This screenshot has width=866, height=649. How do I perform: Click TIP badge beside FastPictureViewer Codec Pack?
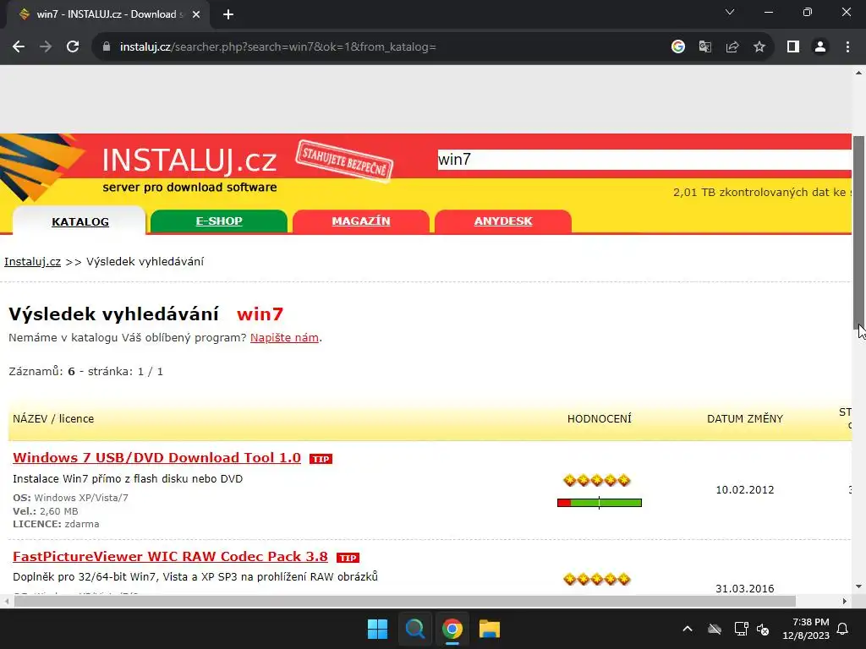(x=348, y=558)
